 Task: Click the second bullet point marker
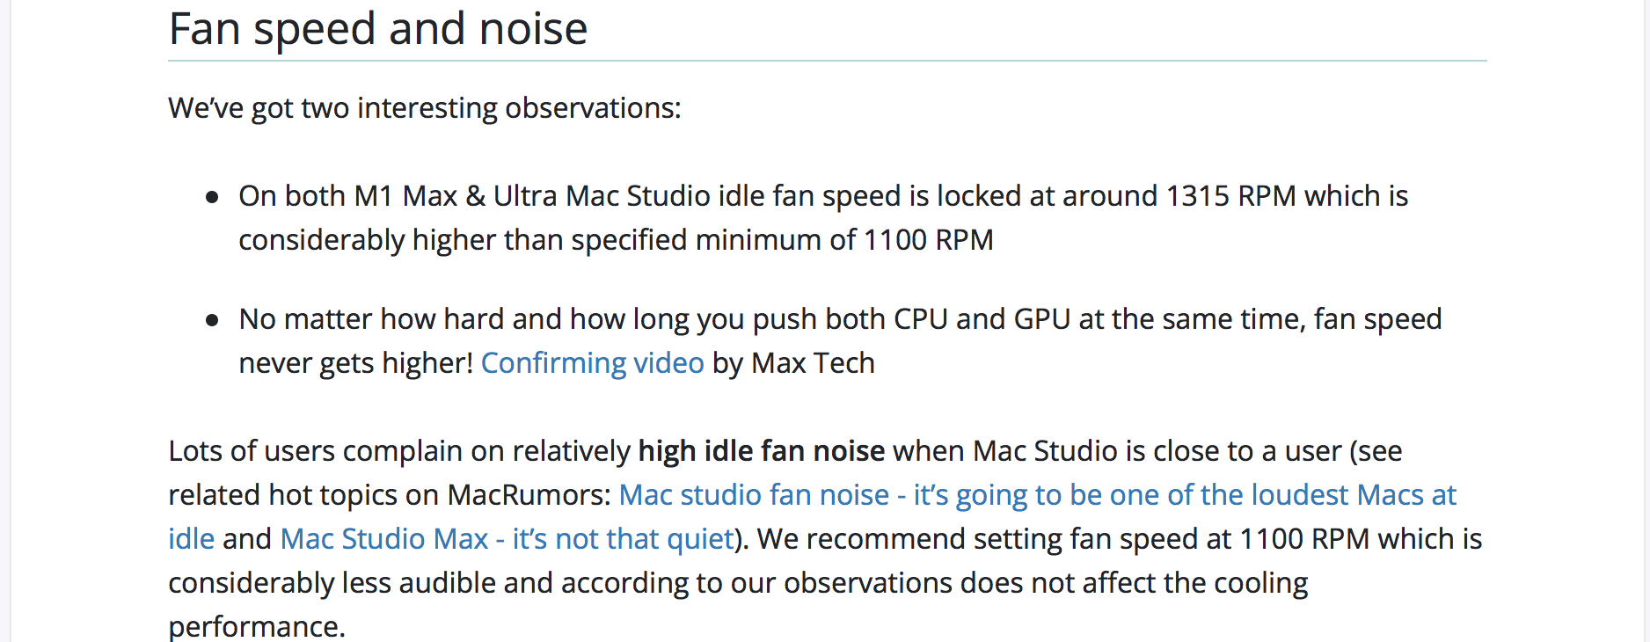(212, 321)
